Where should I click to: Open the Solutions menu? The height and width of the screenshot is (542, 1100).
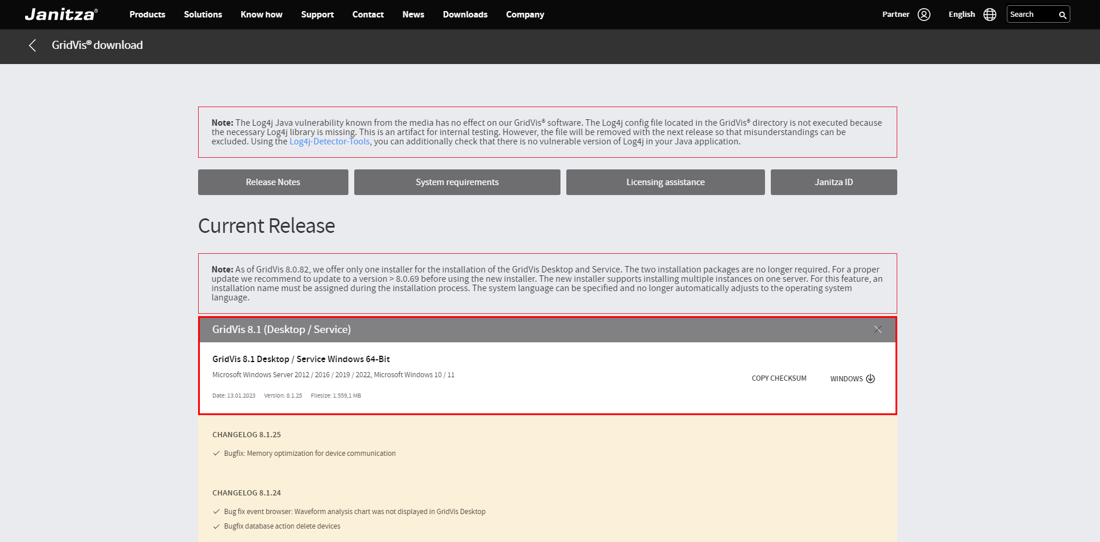203,15
